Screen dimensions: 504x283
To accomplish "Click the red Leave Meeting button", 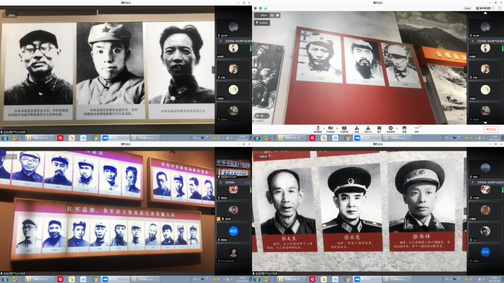I will (491, 129).
